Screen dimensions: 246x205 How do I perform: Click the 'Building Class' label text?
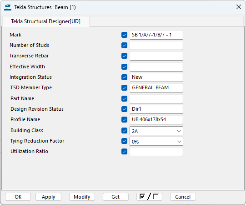[x=27, y=130]
